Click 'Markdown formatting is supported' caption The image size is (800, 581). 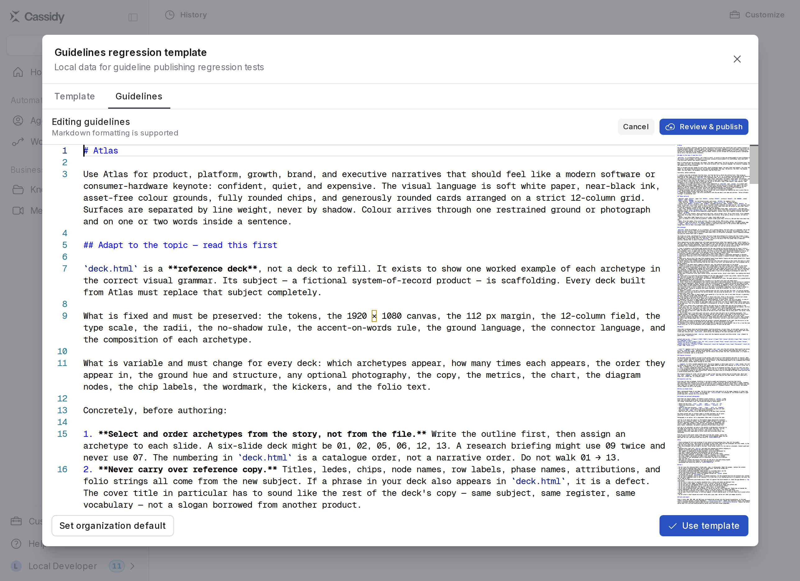[115, 133]
